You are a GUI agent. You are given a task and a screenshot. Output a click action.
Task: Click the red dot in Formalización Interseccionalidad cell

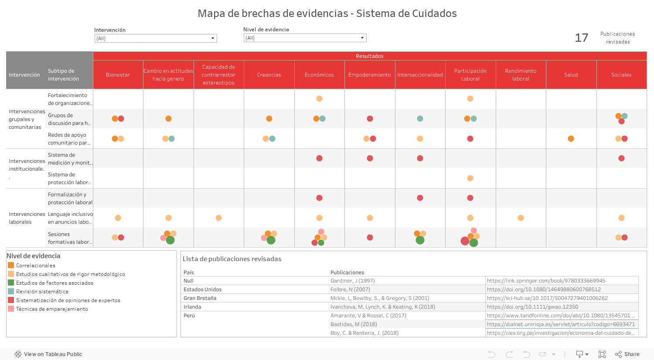pos(420,198)
